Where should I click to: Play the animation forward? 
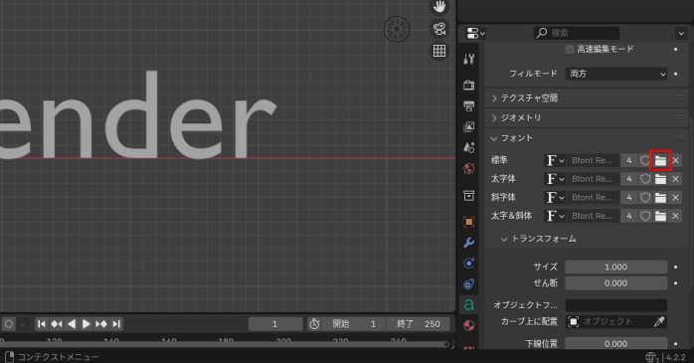[87, 324]
